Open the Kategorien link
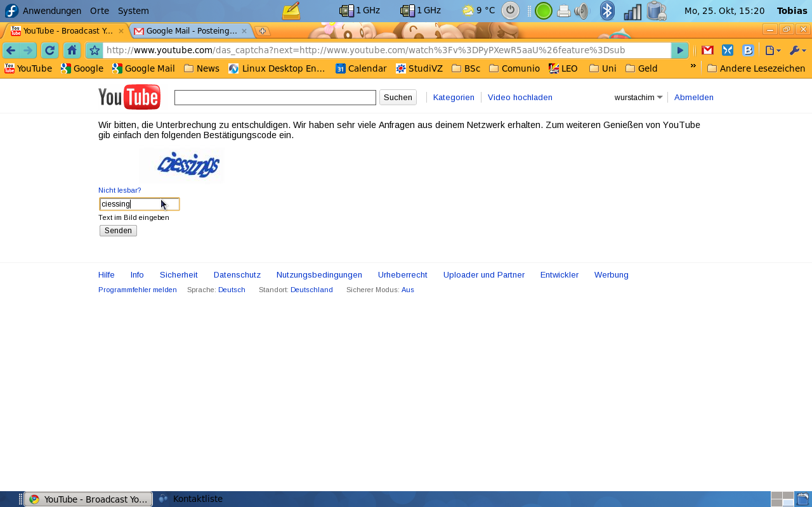The height and width of the screenshot is (507, 812). pyautogui.click(x=454, y=98)
